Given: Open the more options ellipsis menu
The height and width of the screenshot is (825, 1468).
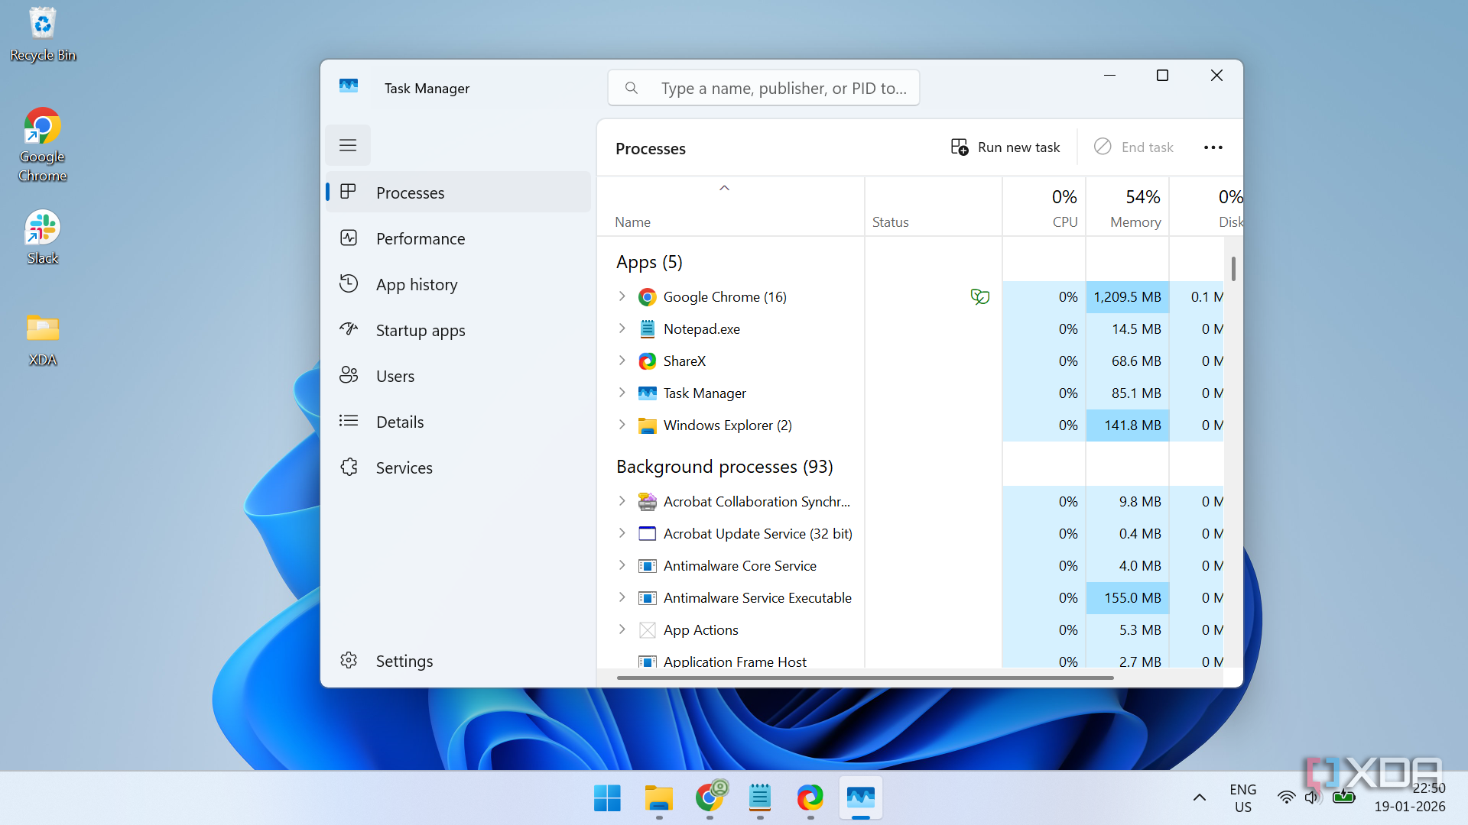Looking at the screenshot, I should coord(1213,147).
